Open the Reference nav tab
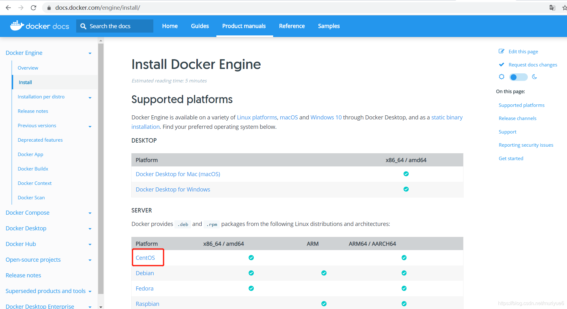The image size is (567, 309). [292, 26]
